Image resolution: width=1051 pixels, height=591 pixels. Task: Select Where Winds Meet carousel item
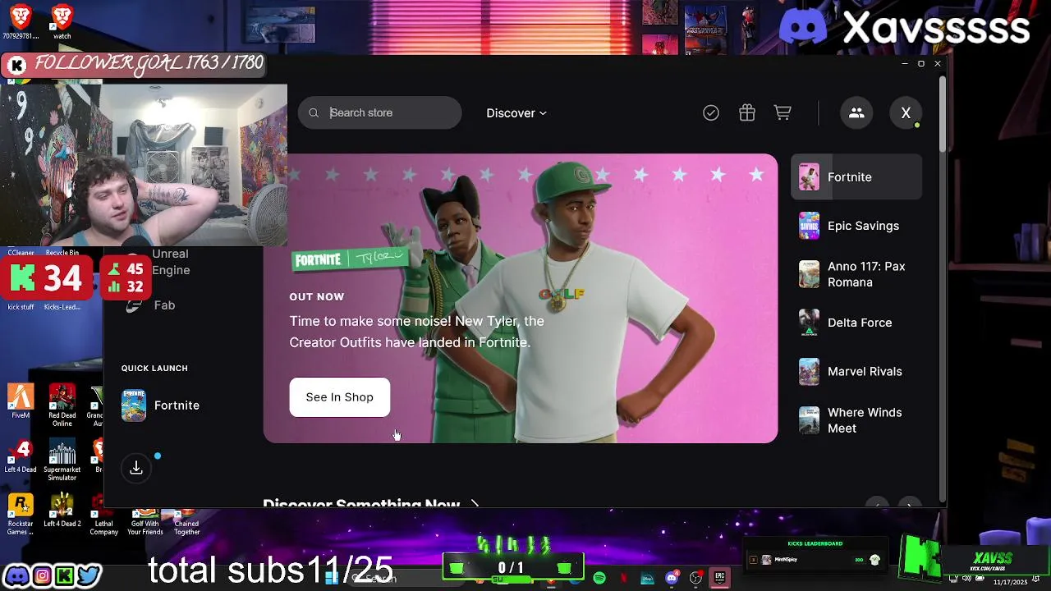tap(856, 420)
